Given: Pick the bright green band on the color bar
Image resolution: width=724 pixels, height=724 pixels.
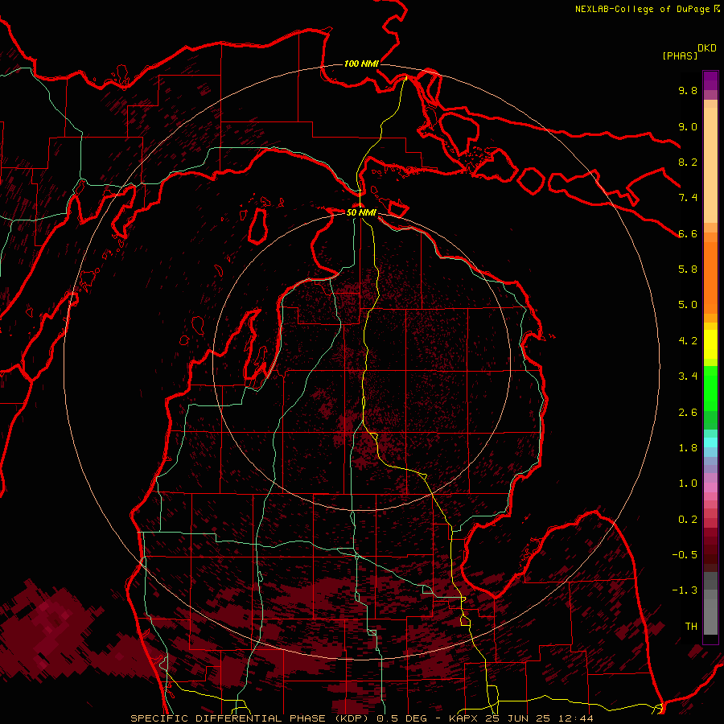Looking at the screenshot, I should click(x=710, y=389).
